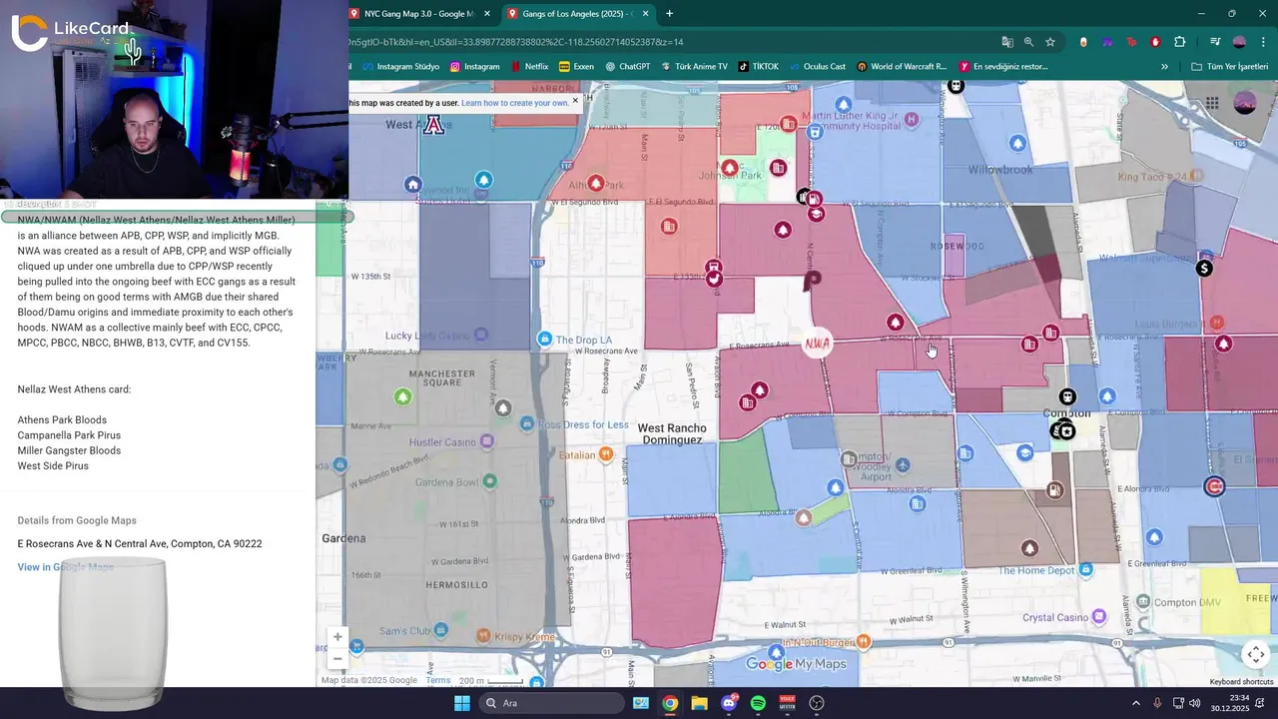This screenshot has width=1278, height=719.
Task: Open the Oculus Cast bookmark
Action: click(817, 67)
